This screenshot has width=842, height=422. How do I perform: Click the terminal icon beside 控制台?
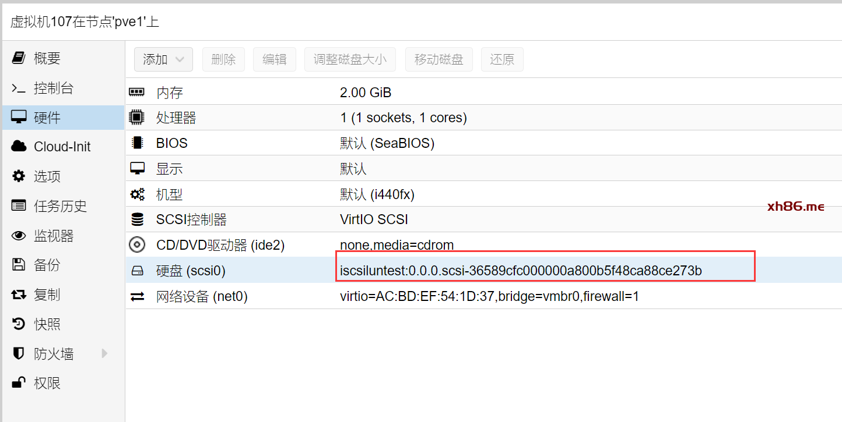pyautogui.click(x=19, y=88)
